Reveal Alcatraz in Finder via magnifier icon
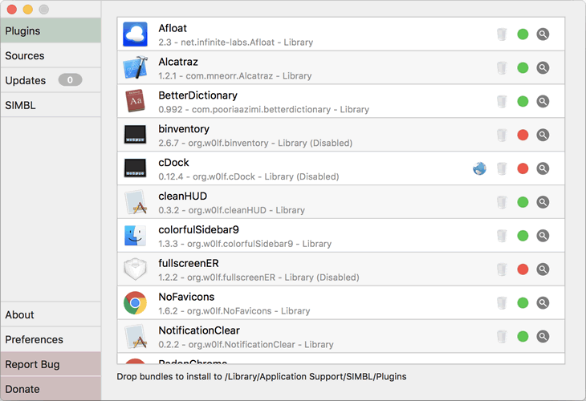Image resolution: width=586 pixels, height=401 pixels. pos(543,68)
